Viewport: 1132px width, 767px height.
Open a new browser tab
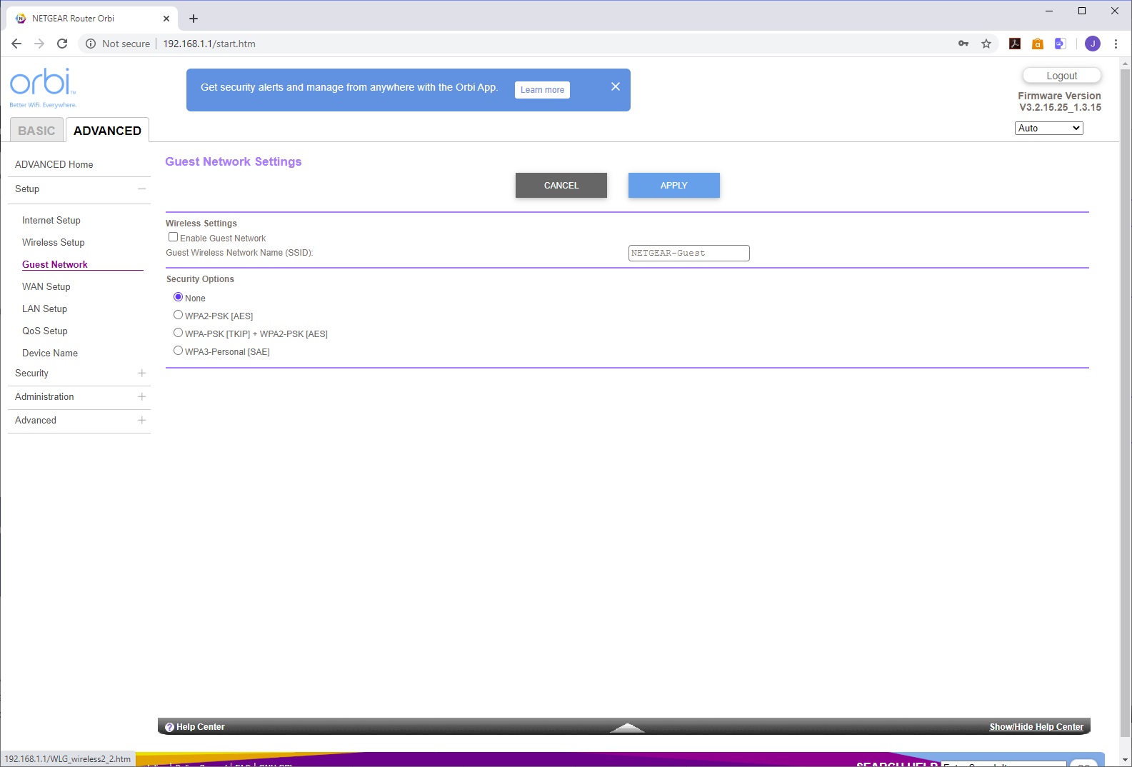(x=194, y=19)
